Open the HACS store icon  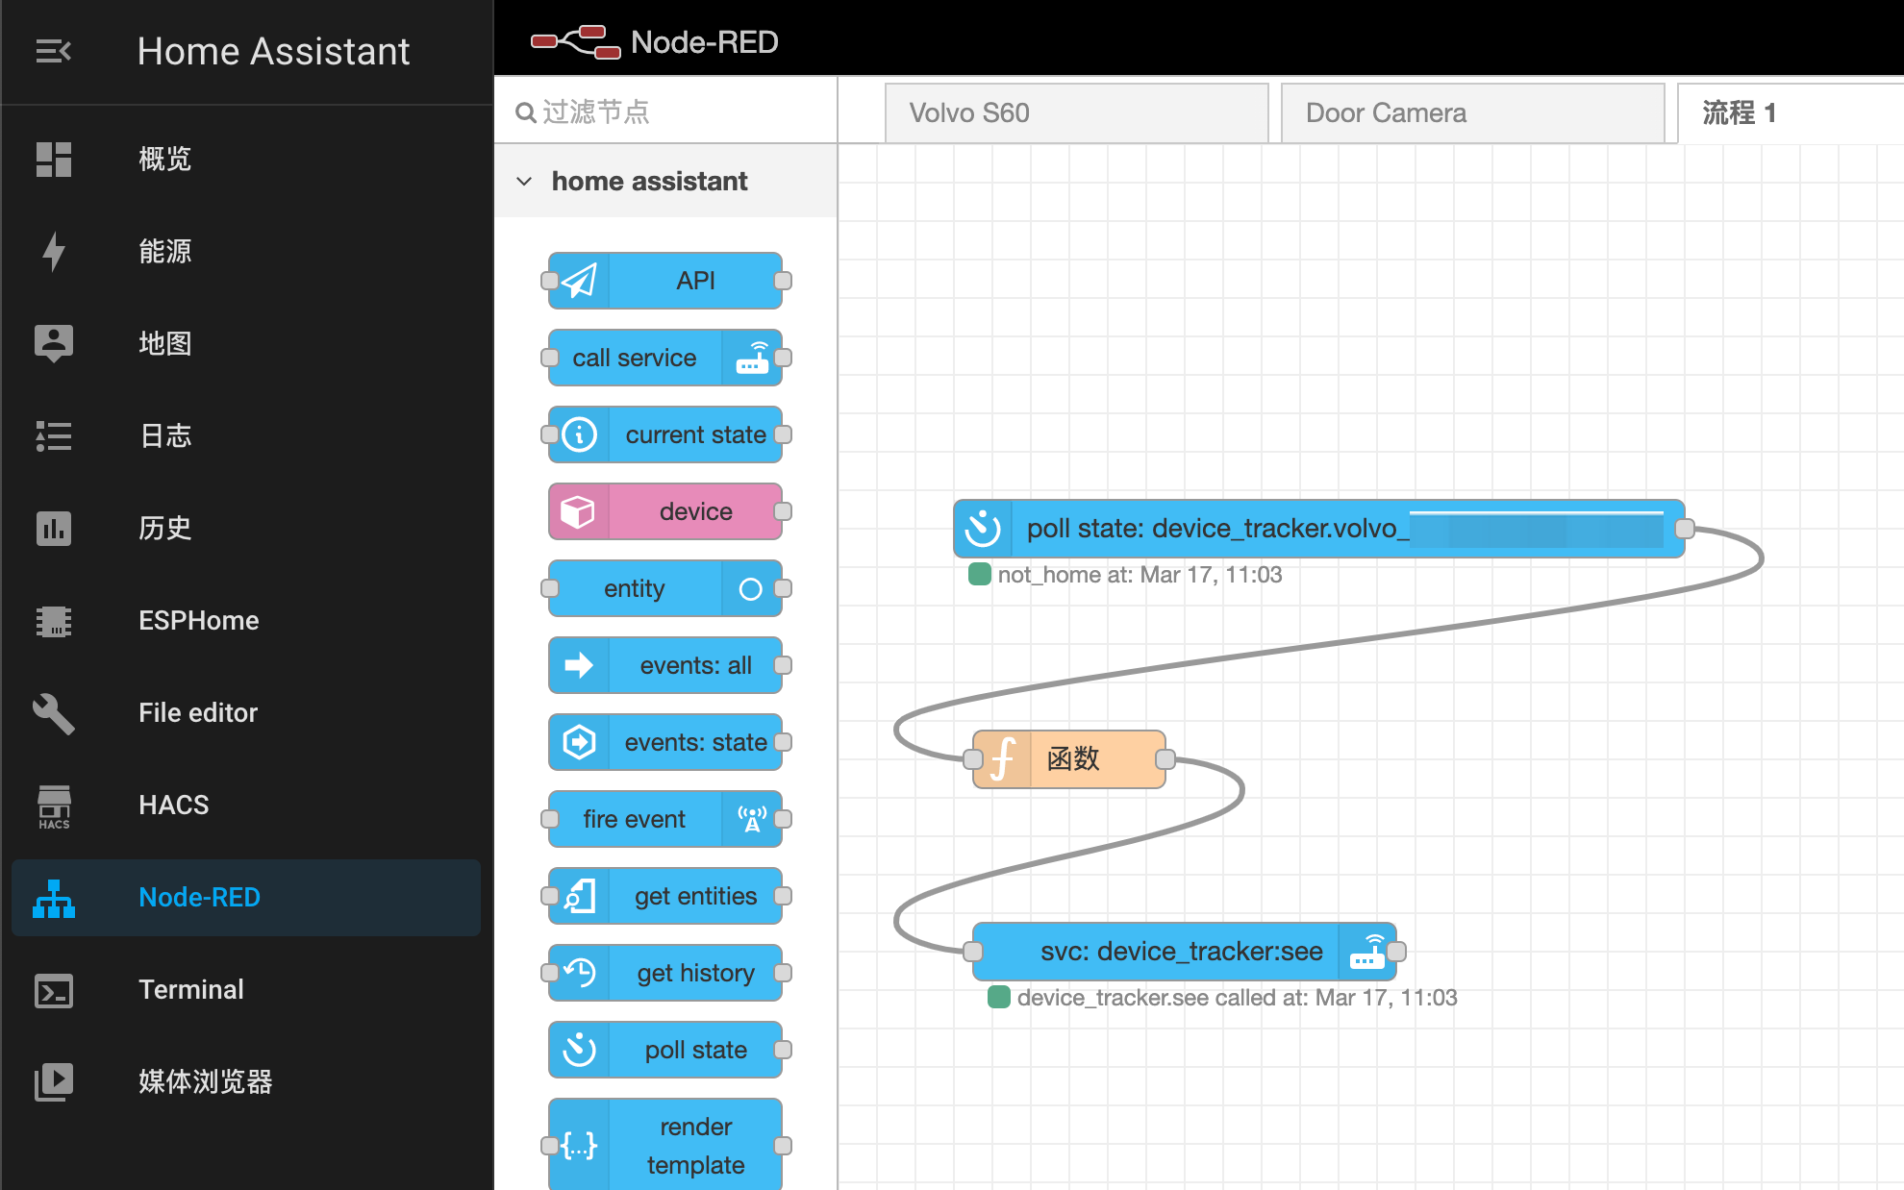pyautogui.click(x=54, y=806)
